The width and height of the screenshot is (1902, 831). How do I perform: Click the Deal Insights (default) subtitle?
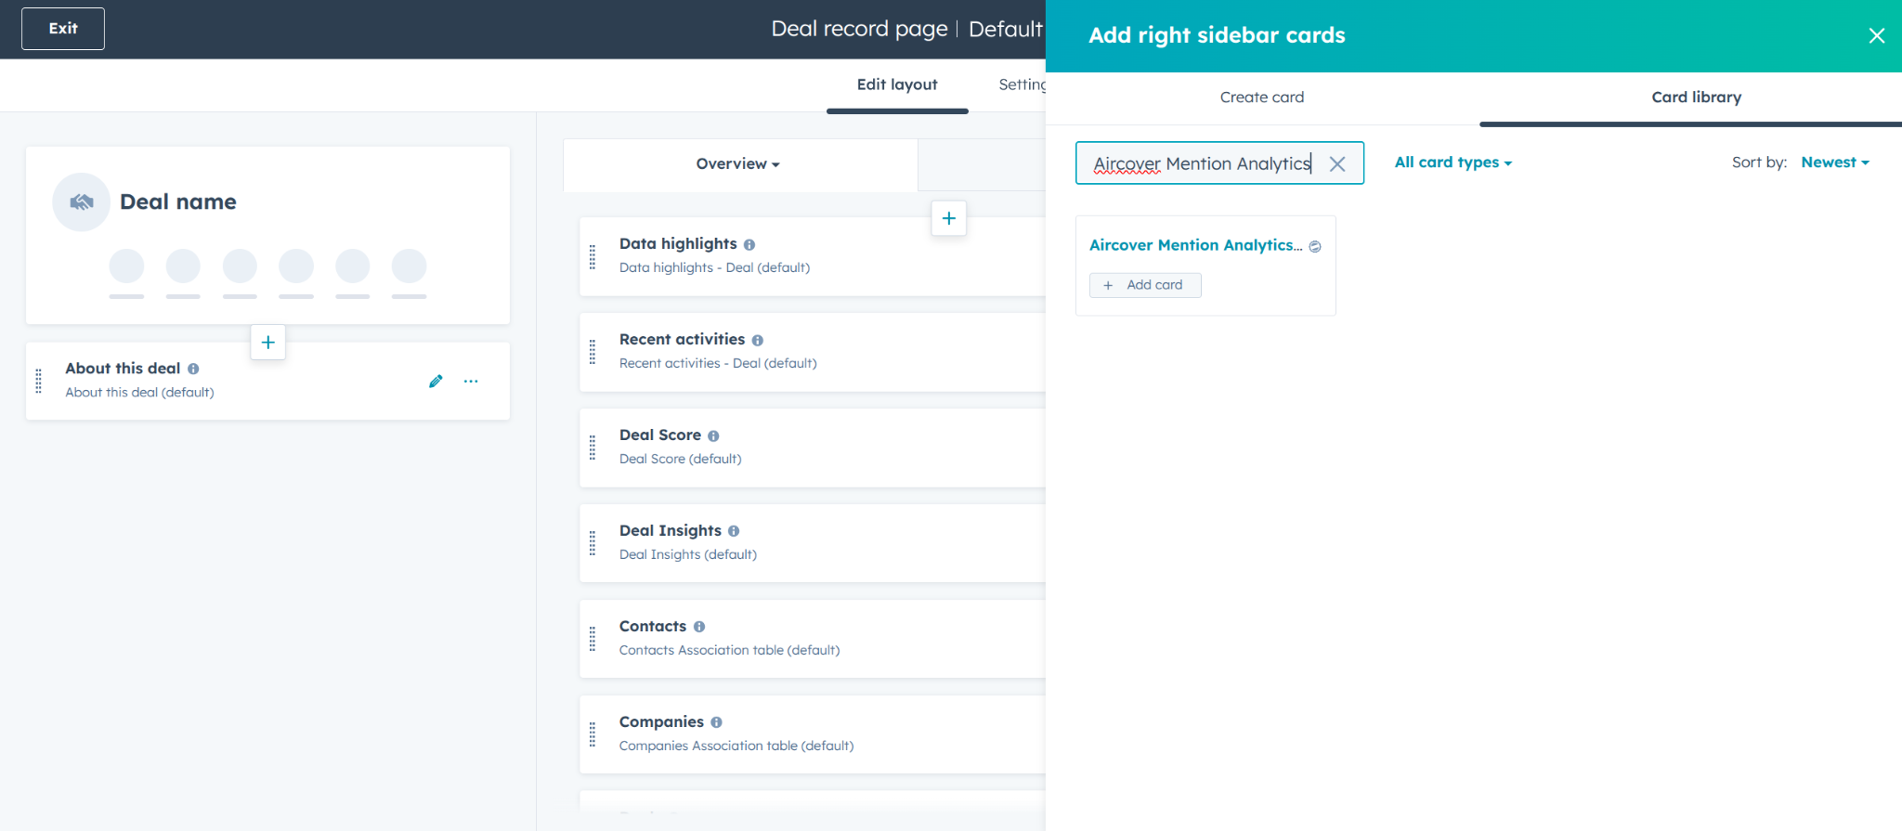click(688, 554)
